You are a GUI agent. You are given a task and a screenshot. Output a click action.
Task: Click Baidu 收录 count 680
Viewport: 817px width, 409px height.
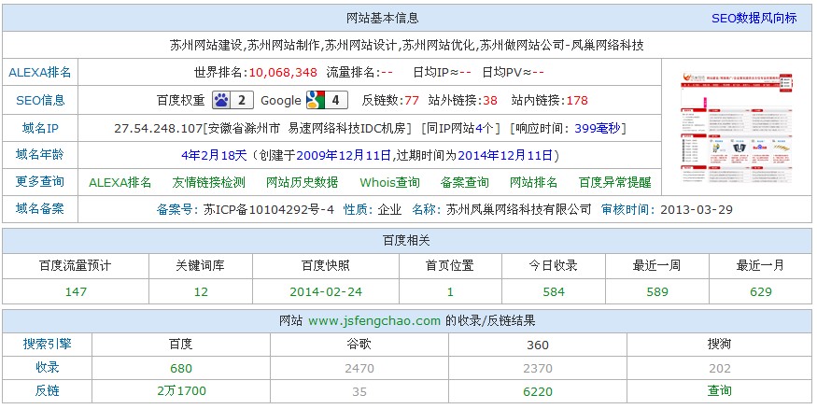pyautogui.click(x=181, y=368)
